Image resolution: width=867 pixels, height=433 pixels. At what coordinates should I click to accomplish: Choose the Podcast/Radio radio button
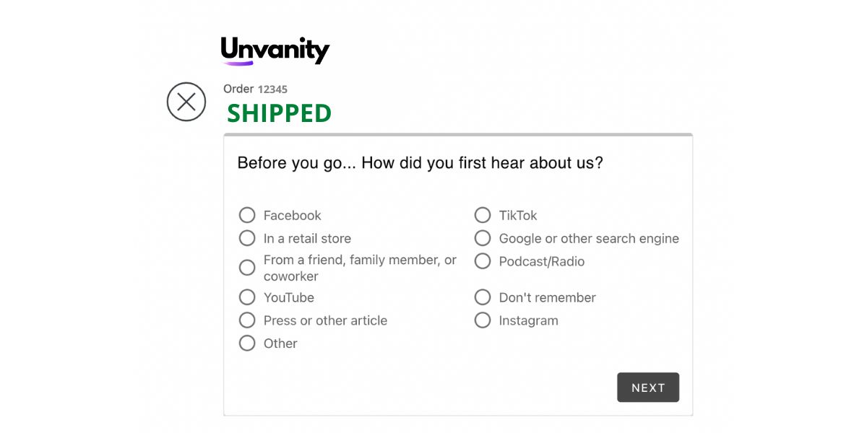(x=483, y=261)
